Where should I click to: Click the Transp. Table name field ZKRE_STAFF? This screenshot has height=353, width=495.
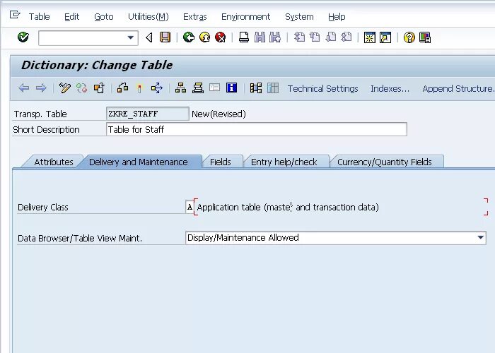point(147,114)
